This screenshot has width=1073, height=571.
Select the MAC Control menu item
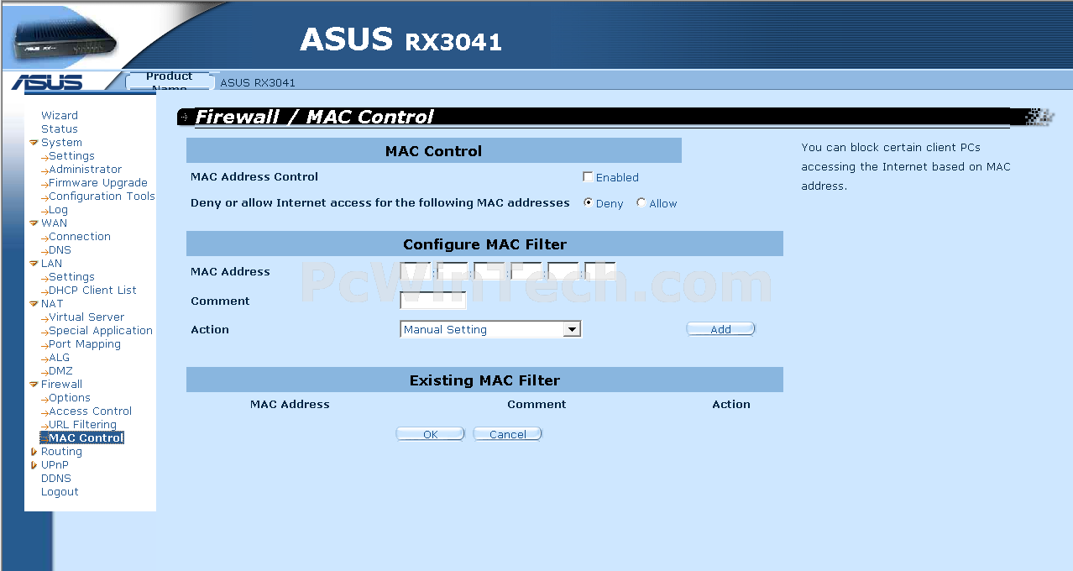point(86,438)
